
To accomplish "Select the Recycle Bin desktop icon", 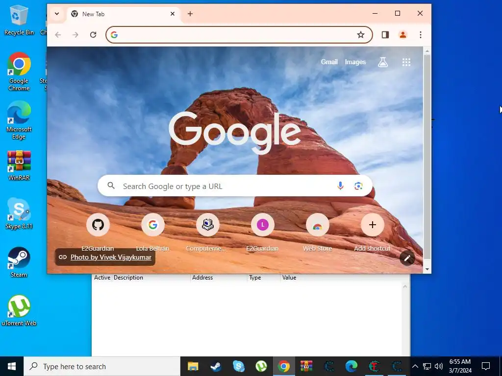I will coord(19,20).
